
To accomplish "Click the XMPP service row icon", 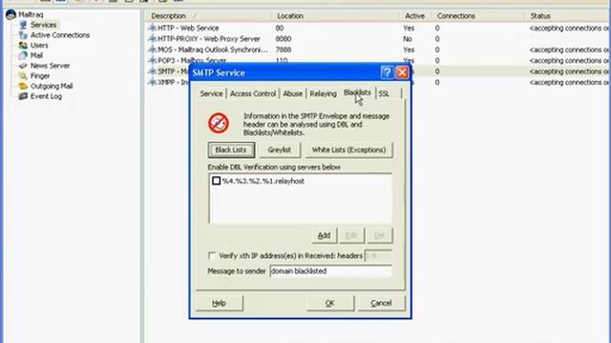I will [x=153, y=83].
